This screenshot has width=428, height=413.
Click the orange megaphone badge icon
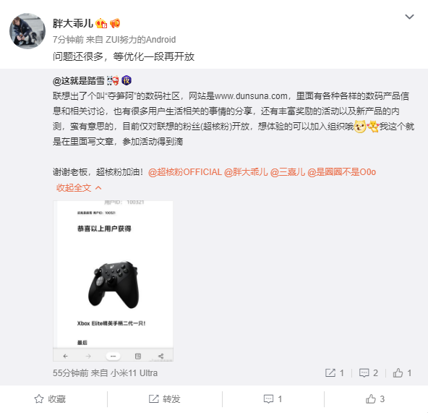pos(115,23)
